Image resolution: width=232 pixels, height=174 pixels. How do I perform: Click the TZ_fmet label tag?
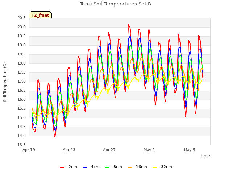(40, 15)
